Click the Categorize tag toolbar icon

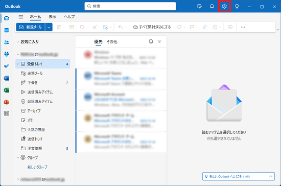(179, 27)
